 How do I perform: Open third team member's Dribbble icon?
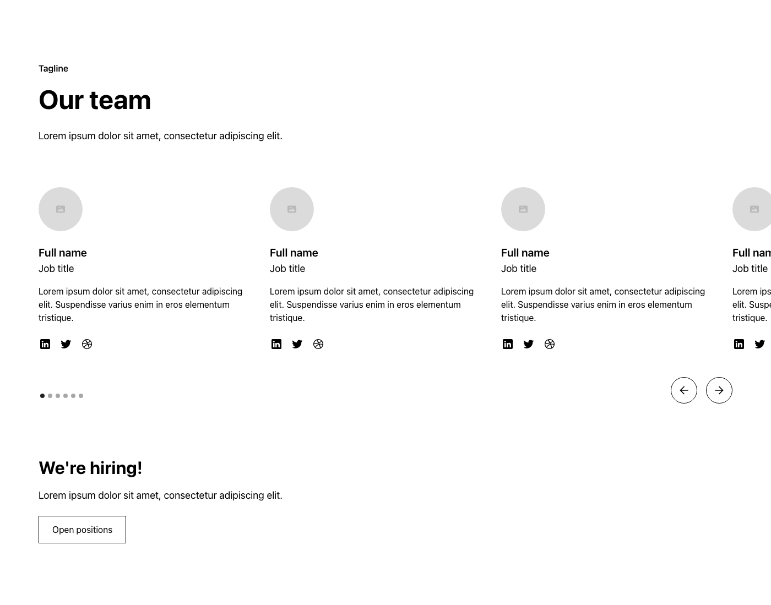550,344
